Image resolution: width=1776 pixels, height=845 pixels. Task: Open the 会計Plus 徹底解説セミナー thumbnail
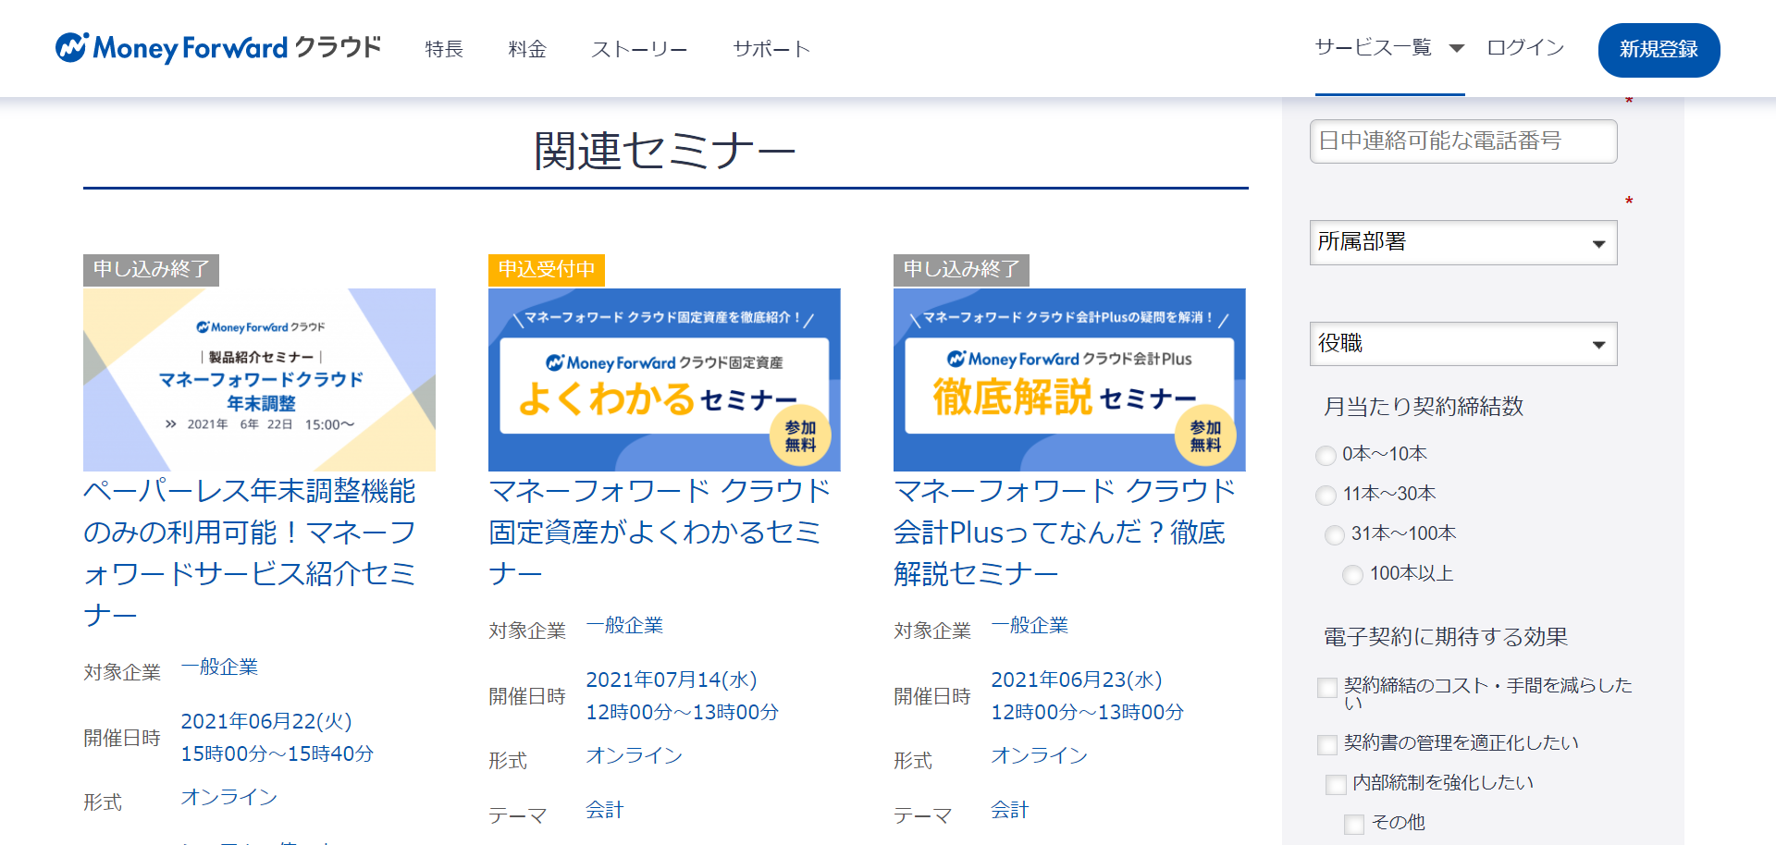[1069, 380]
